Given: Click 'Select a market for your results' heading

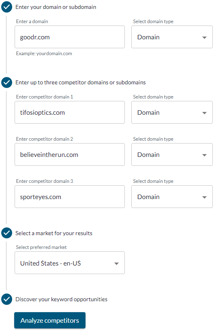Looking at the screenshot, I should 54,233.
